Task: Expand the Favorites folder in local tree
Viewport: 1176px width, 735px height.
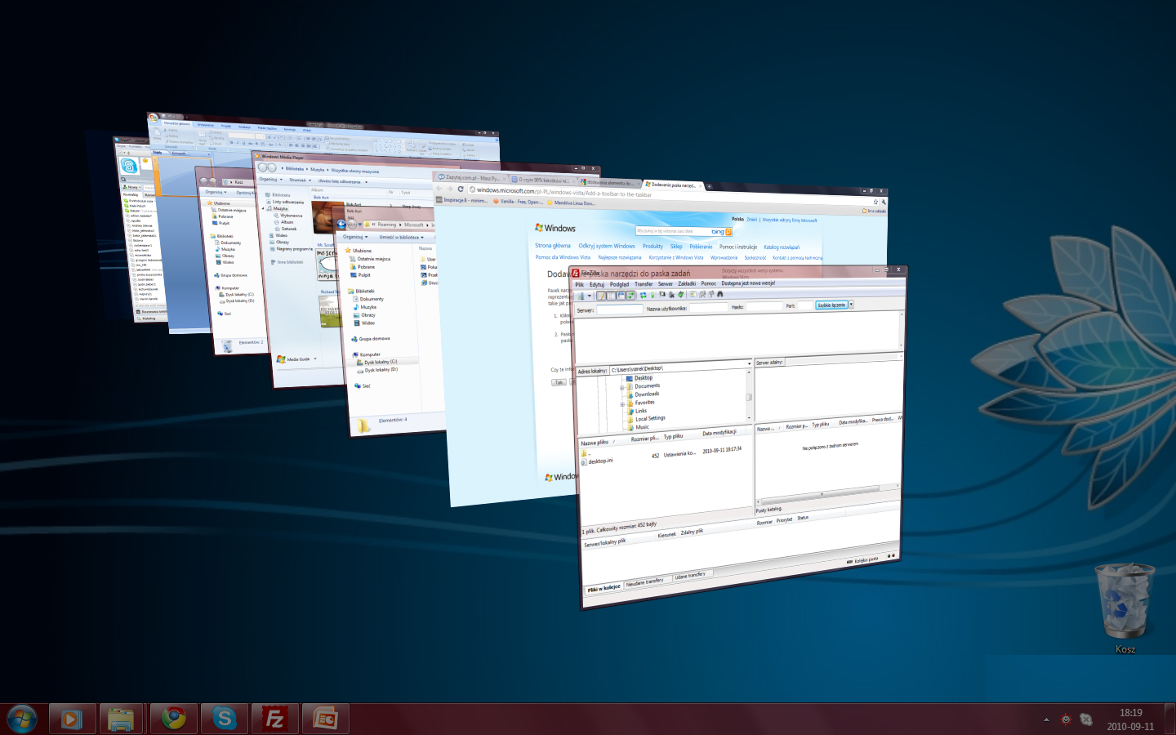Action: tap(622, 403)
